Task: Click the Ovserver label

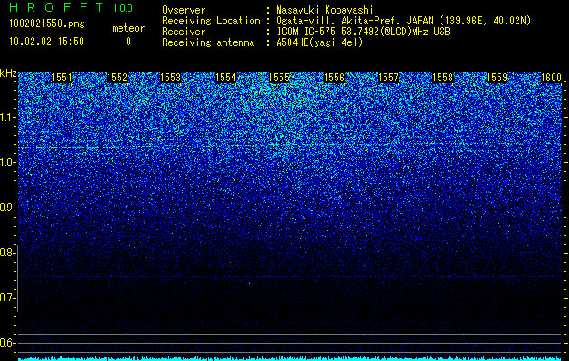Action: (184, 10)
